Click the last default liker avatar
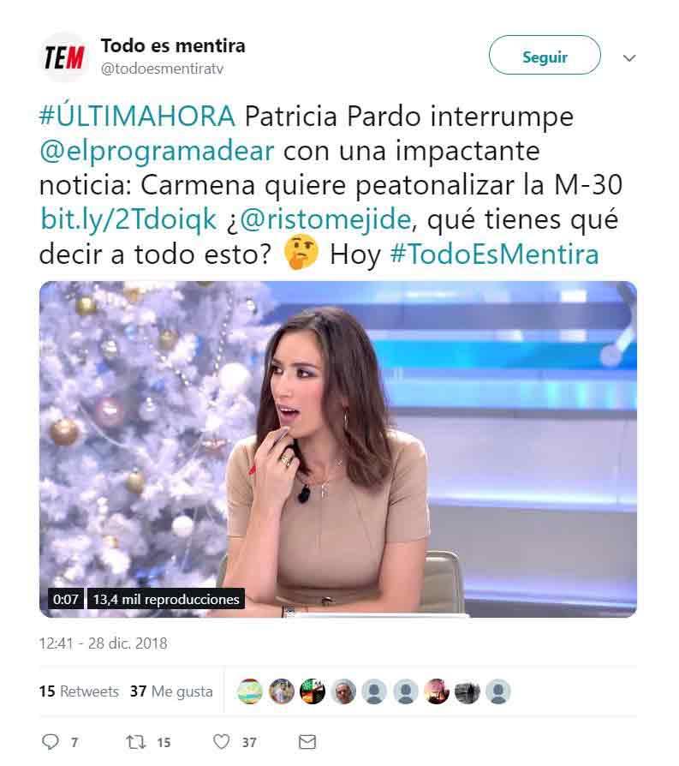 498,691
